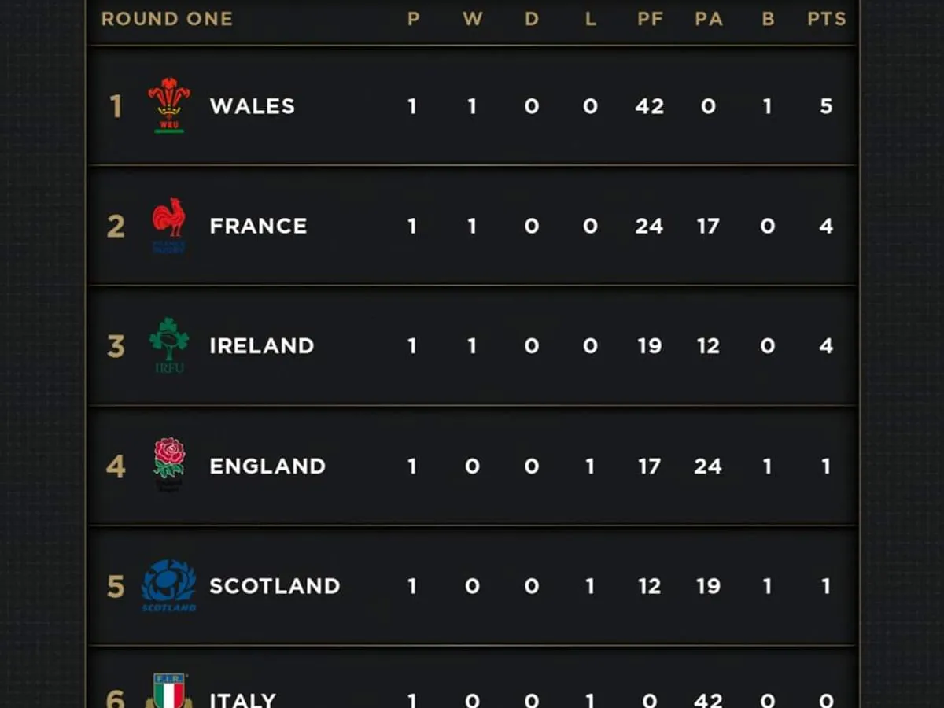Click the England red rose logo

pos(169,464)
